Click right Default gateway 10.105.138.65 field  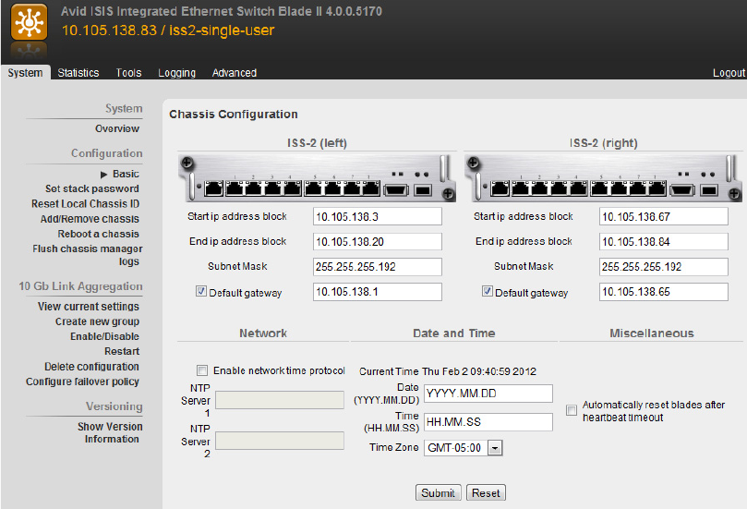pos(664,292)
